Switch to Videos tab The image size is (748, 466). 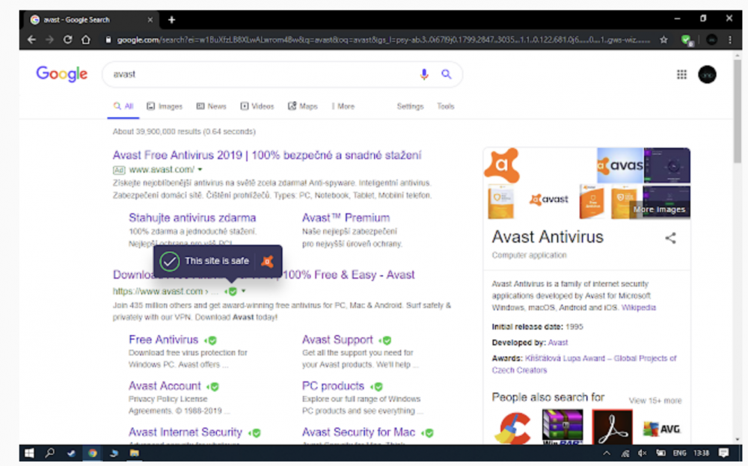pyautogui.click(x=257, y=106)
